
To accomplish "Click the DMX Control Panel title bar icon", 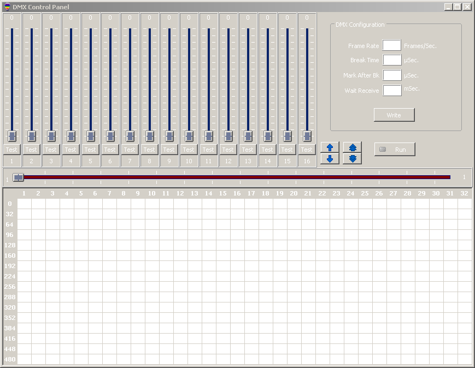I will click(x=7, y=7).
